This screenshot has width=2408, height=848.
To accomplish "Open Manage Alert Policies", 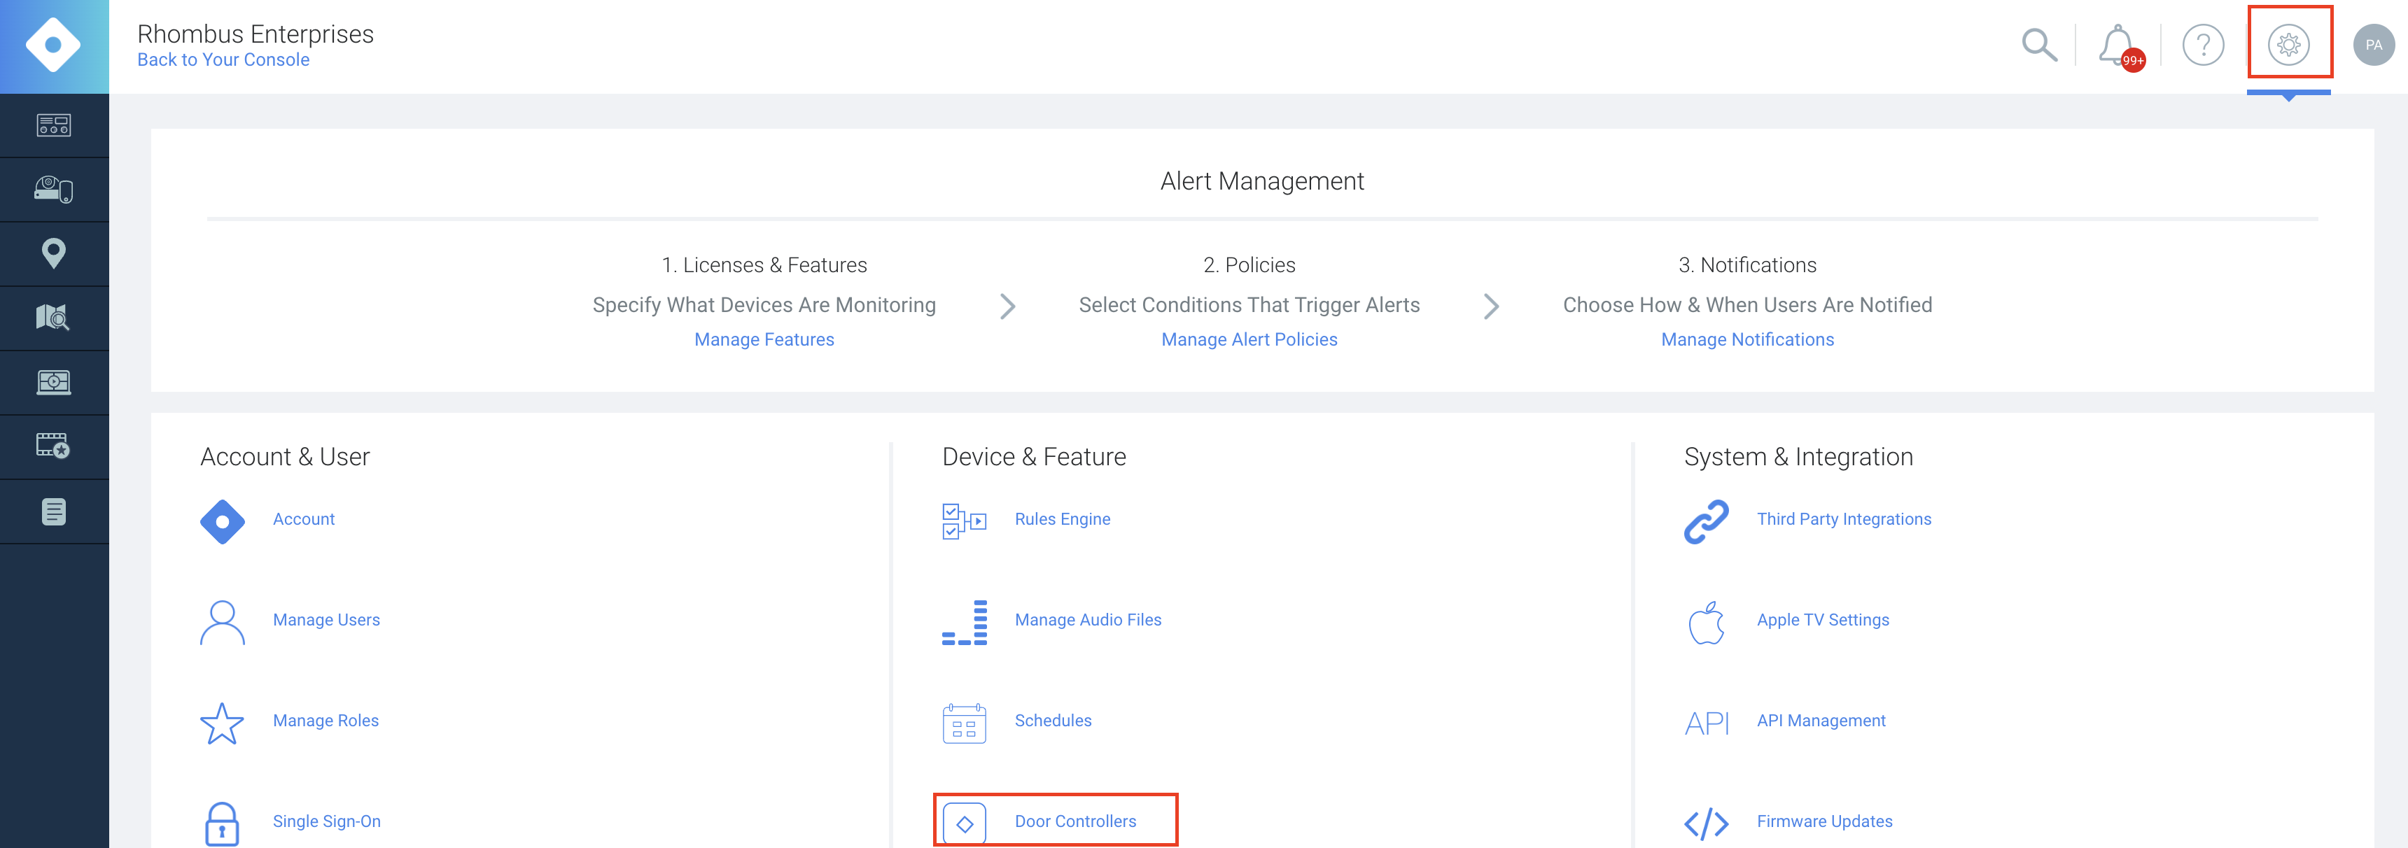I will coord(1249,339).
